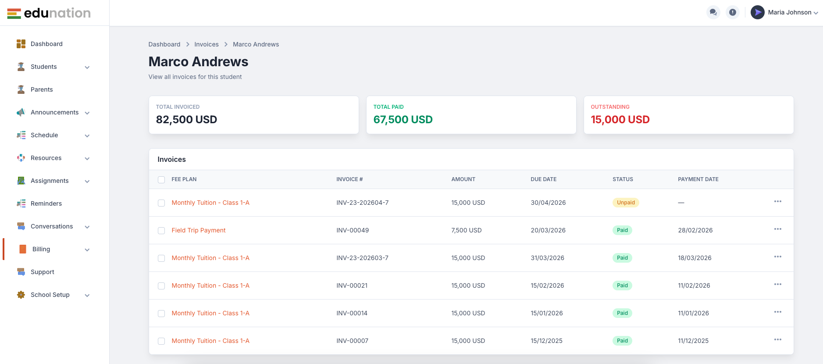Click the Billing sidebar icon
The height and width of the screenshot is (364, 823).
pyautogui.click(x=23, y=249)
